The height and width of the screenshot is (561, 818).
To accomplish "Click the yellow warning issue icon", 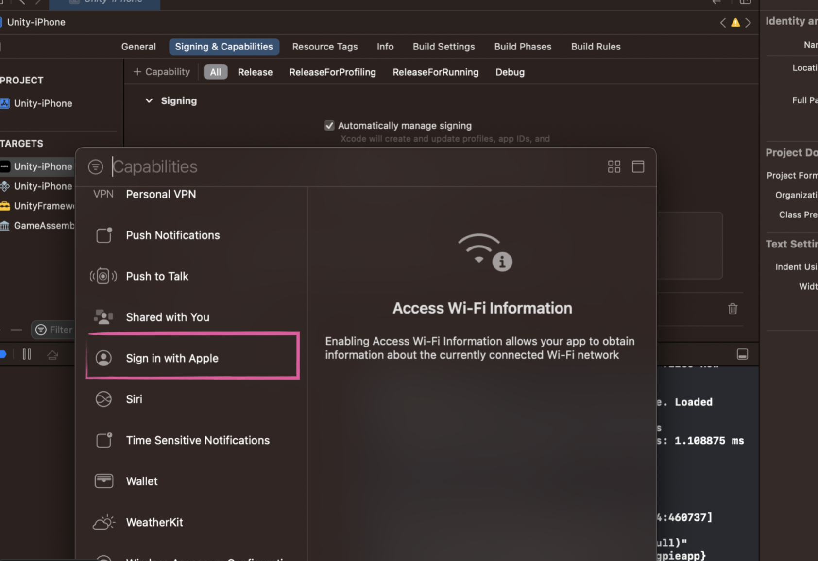I will point(735,22).
